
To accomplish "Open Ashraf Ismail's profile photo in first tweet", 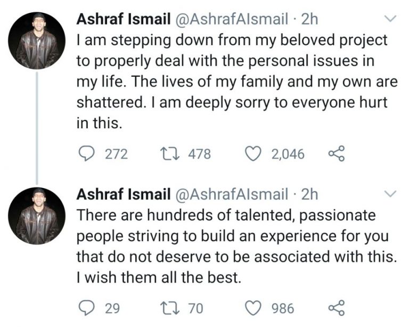I will (37, 41).
